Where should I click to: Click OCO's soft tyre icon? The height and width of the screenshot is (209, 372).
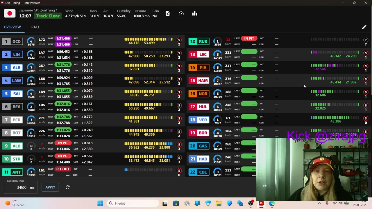click(179, 40)
